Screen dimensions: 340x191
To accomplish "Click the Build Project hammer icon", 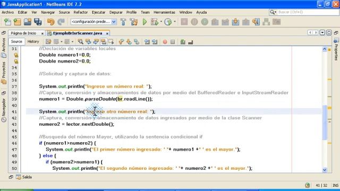I will click(x=123, y=22).
